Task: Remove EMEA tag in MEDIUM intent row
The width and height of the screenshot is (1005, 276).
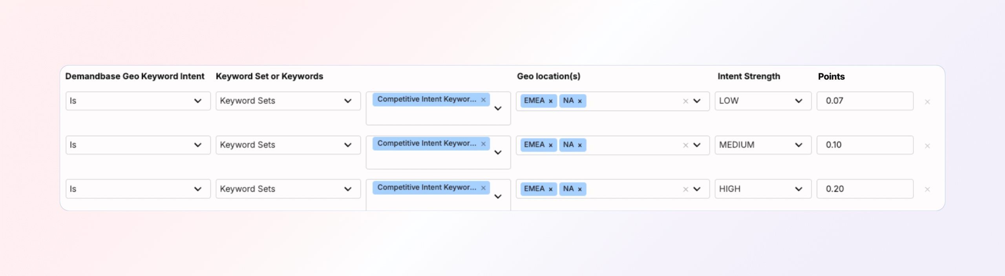Action: coord(550,145)
